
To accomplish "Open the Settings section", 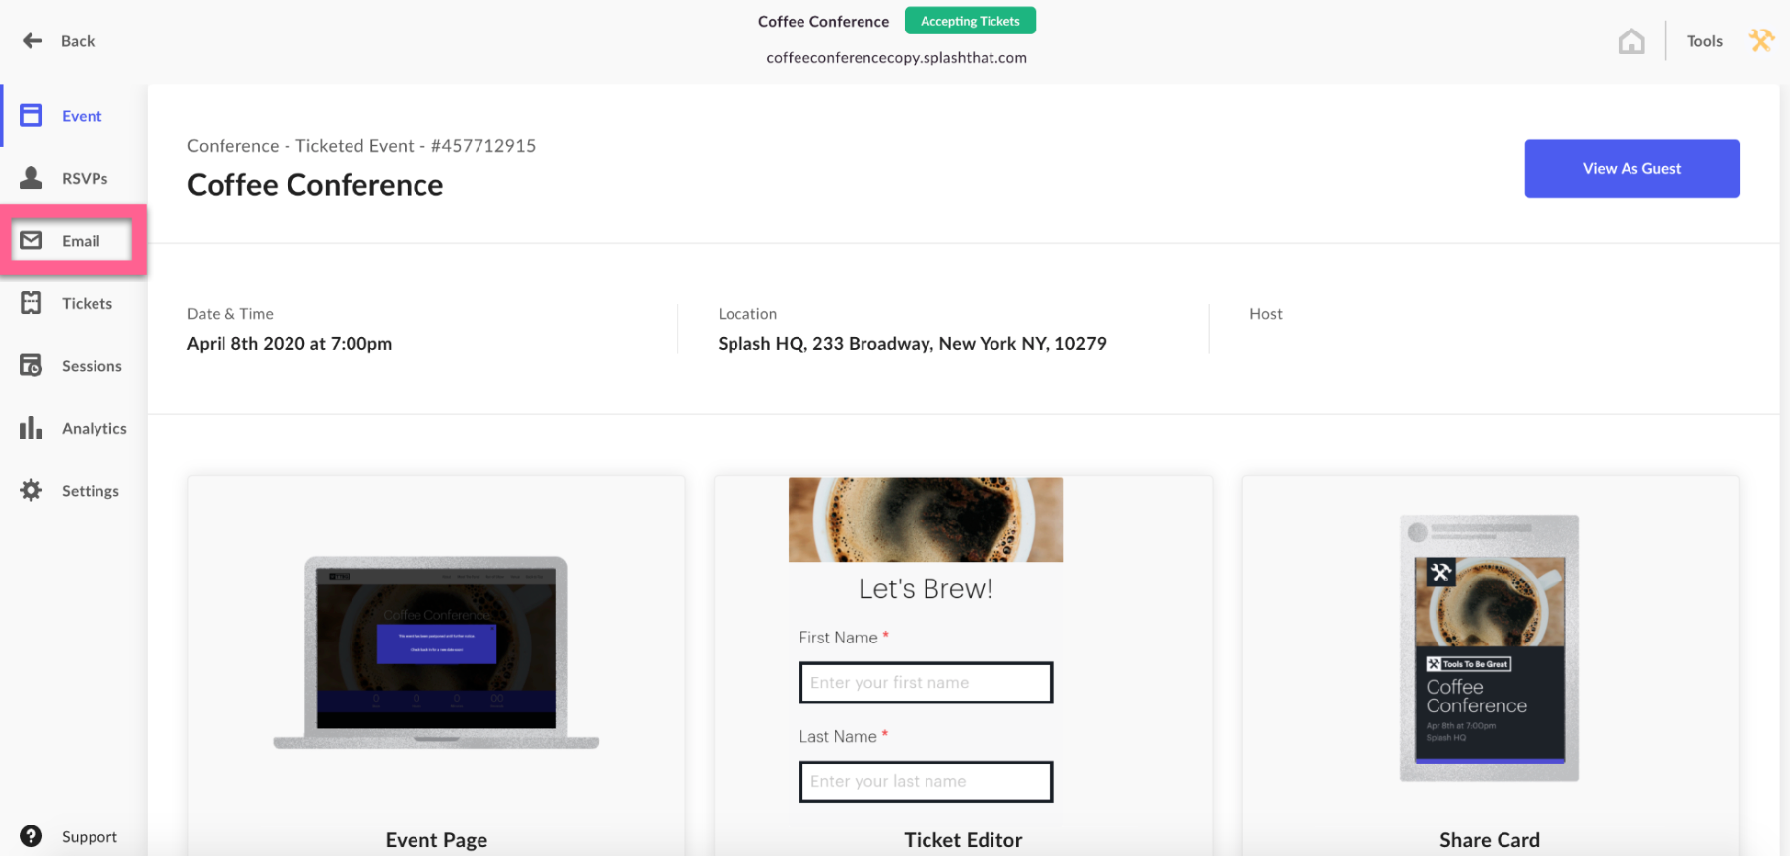I will coord(90,491).
